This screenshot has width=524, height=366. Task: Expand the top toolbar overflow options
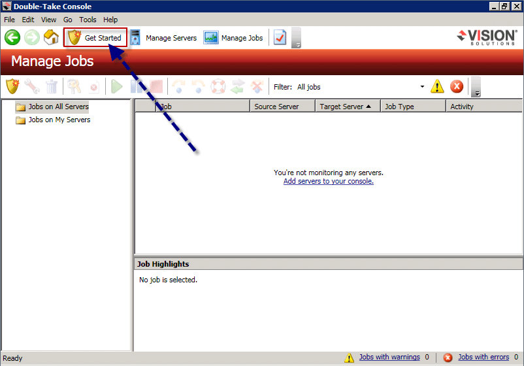pos(297,39)
